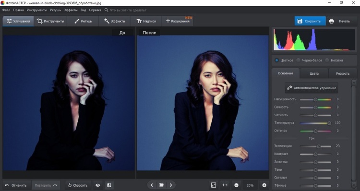This screenshot has width=360, height=191.
Task: Select the Негатив radio button
Action: pos(327,60)
